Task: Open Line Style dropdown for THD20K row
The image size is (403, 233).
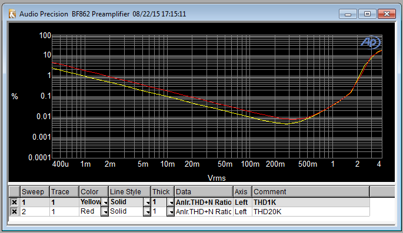Action: [147, 211]
